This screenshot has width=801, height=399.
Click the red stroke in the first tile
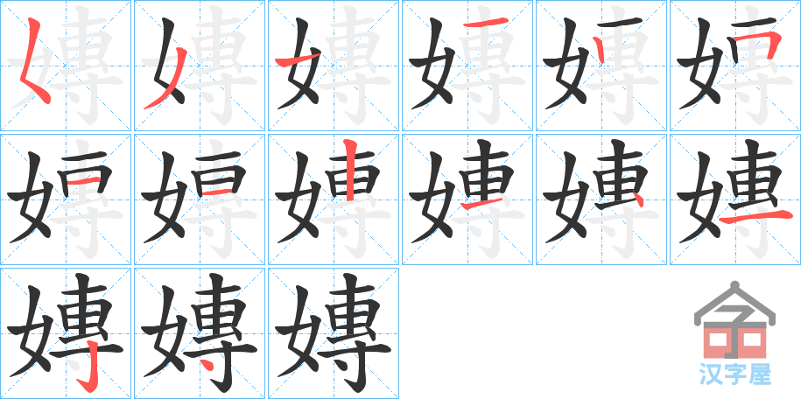click(34, 60)
